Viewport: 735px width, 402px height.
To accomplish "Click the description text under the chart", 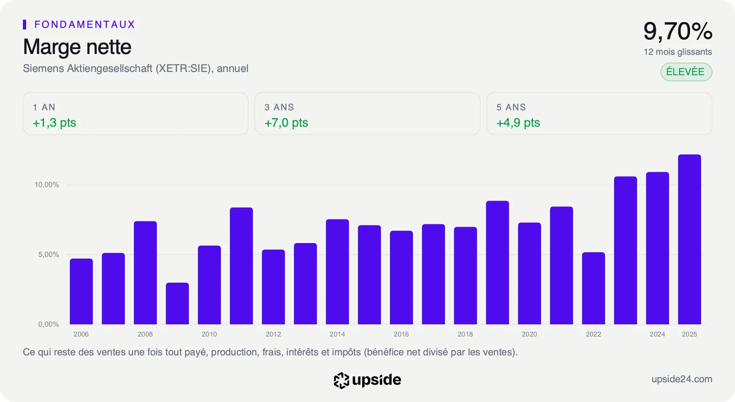I will click(x=270, y=352).
